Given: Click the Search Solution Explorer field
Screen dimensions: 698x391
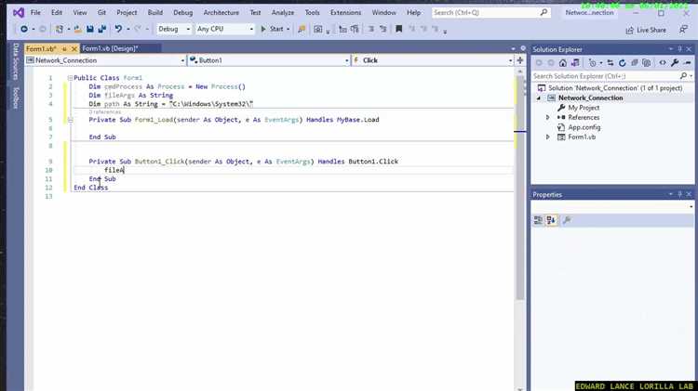Looking at the screenshot, I should click(x=612, y=76).
